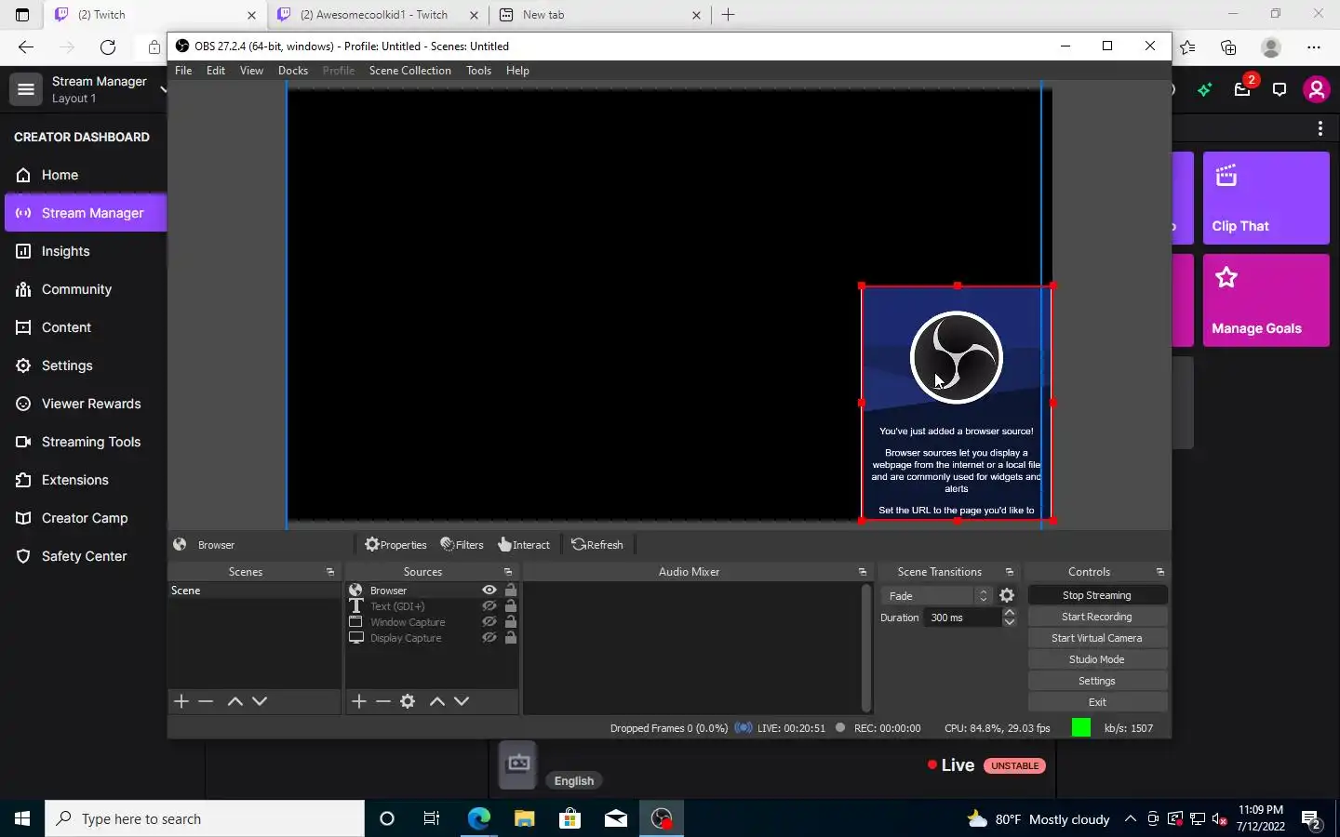Add a new source with the plus icon in the Sources panel
The image size is (1340, 837).
tap(359, 701)
